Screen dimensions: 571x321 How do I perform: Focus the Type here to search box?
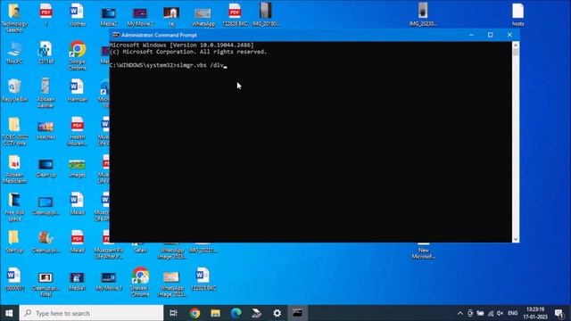click(91, 313)
